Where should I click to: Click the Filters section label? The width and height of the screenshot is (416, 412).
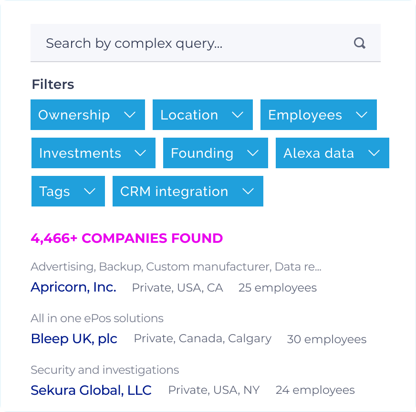tap(52, 84)
